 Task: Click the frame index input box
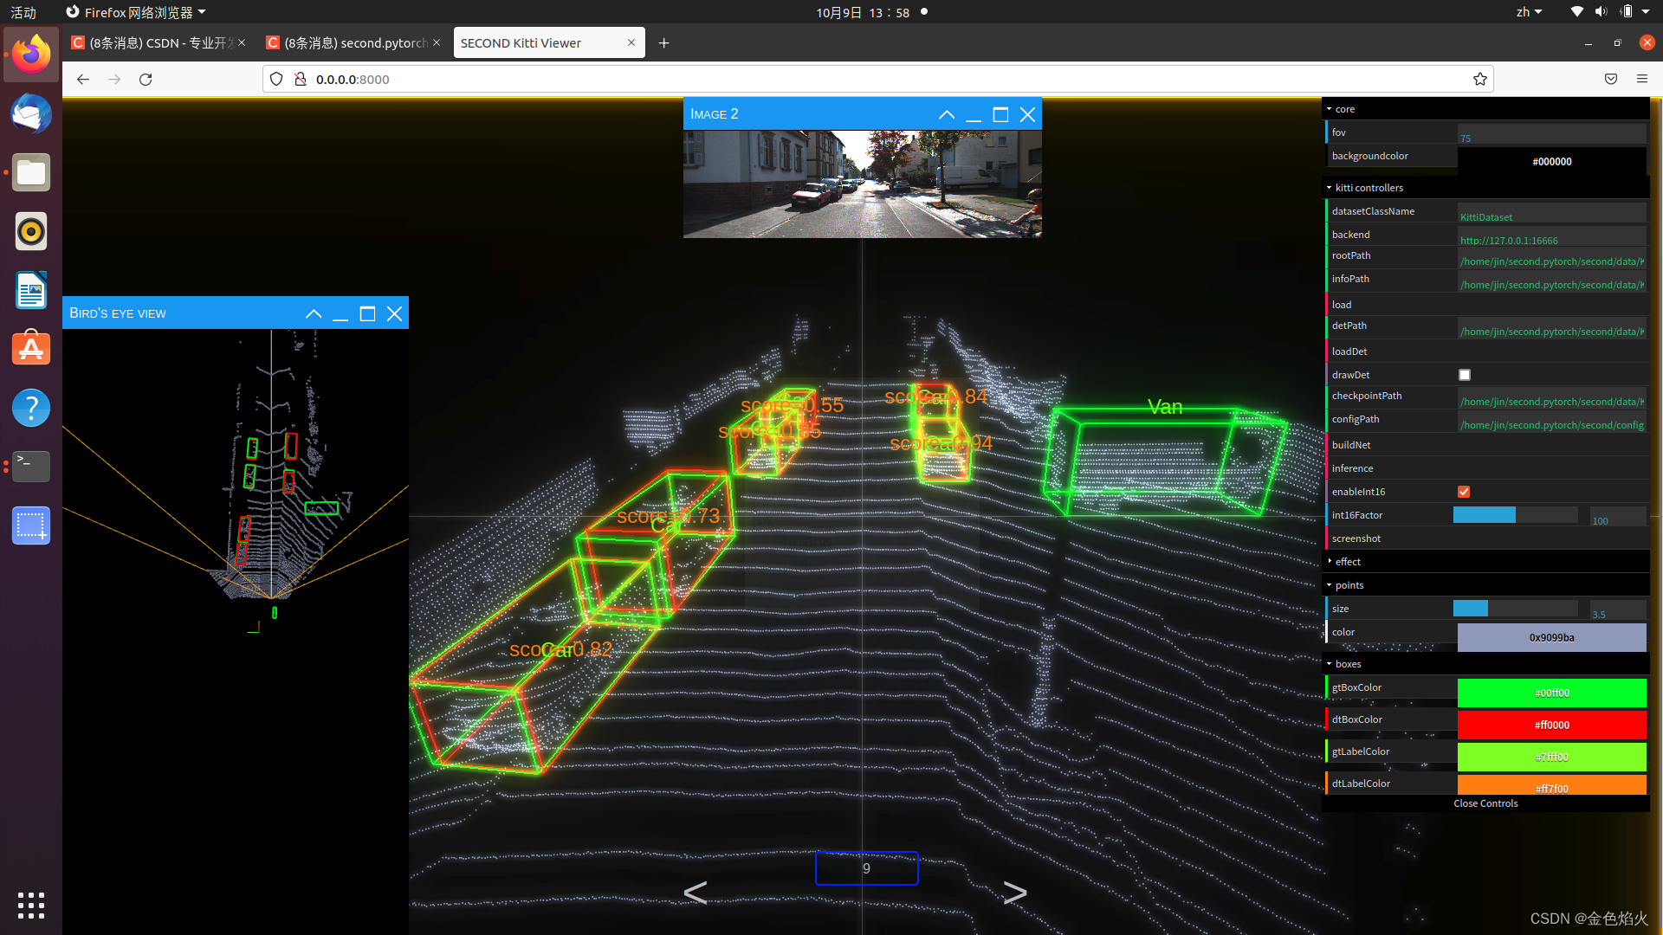(866, 868)
